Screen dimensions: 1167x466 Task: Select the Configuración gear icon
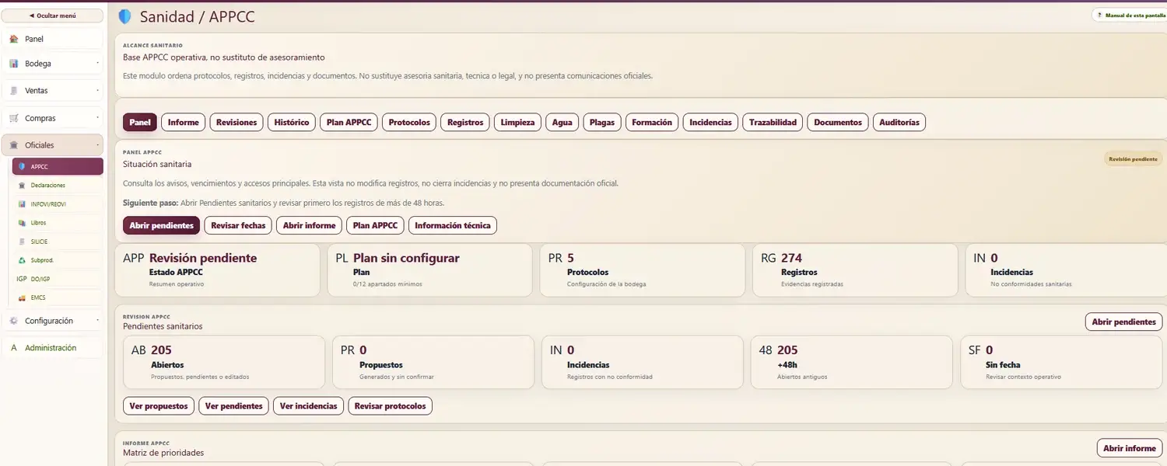coord(14,321)
